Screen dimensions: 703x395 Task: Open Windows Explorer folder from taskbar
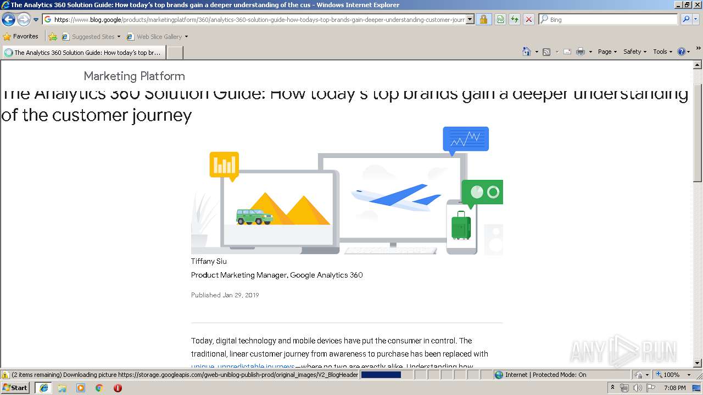pos(62,388)
